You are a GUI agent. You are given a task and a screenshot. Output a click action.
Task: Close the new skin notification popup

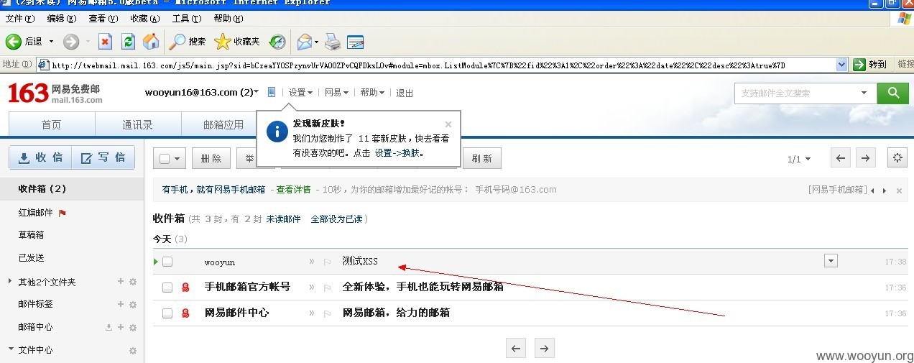click(448, 124)
